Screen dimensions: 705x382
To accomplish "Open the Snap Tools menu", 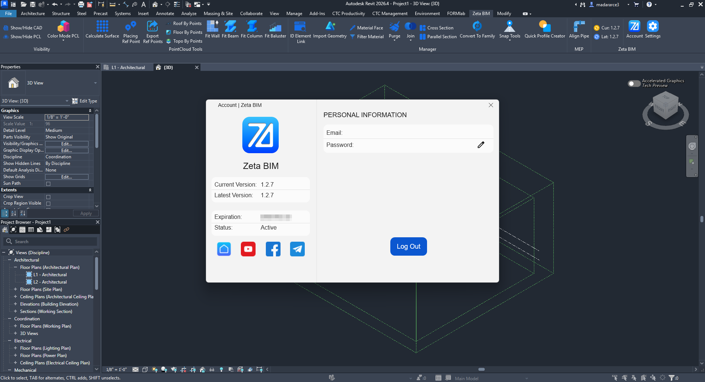I will (x=510, y=30).
